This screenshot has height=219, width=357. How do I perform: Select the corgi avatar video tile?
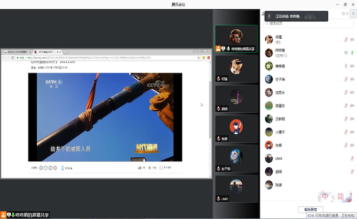236,68
